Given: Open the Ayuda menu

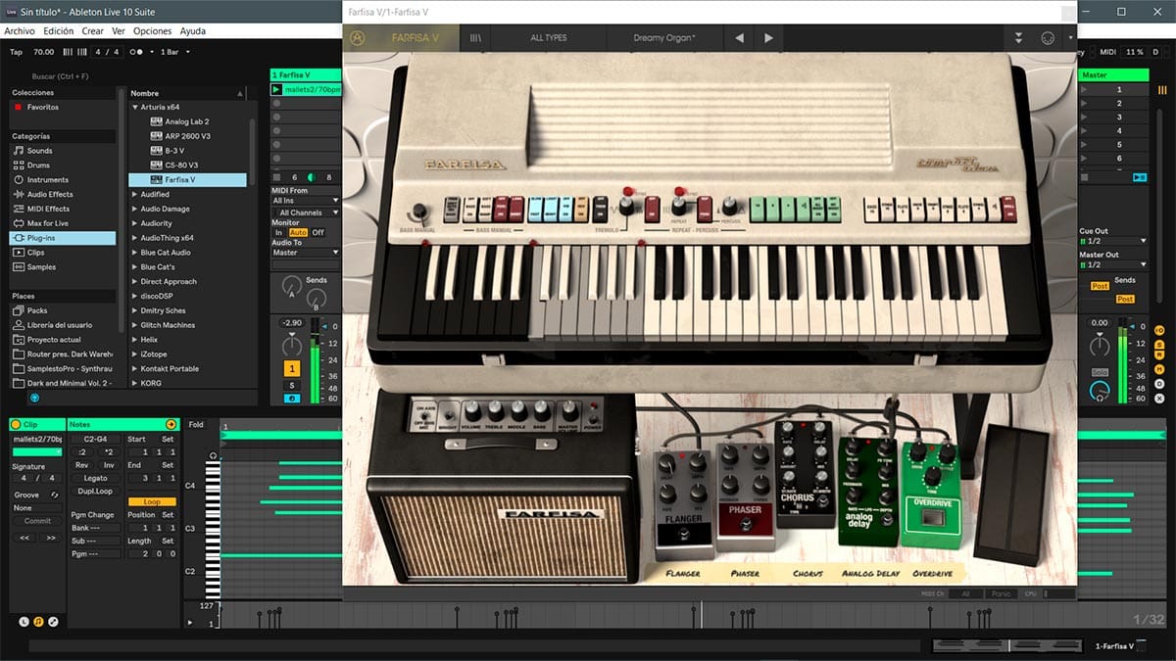Looking at the screenshot, I should click(x=193, y=31).
